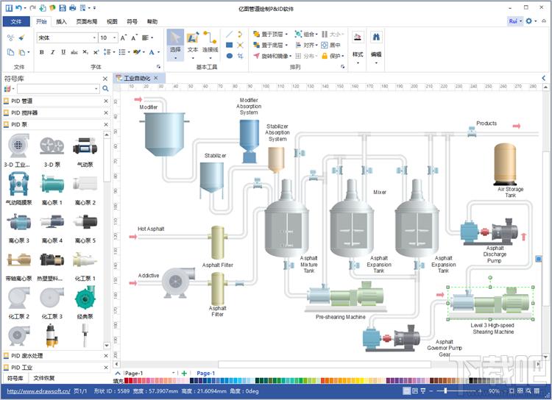
Task: Toggle italic text formatting
Action: click(x=52, y=52)
